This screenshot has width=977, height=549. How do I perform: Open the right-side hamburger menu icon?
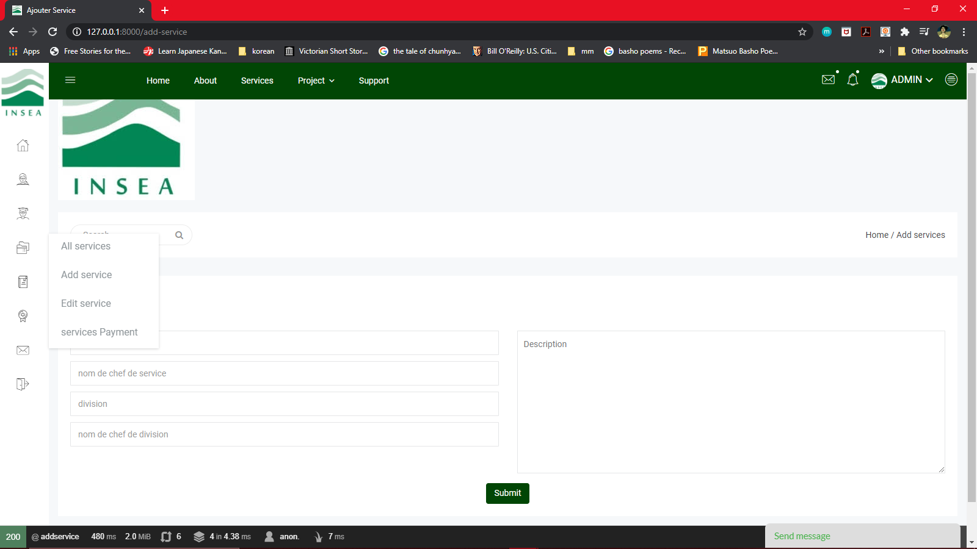951,79
